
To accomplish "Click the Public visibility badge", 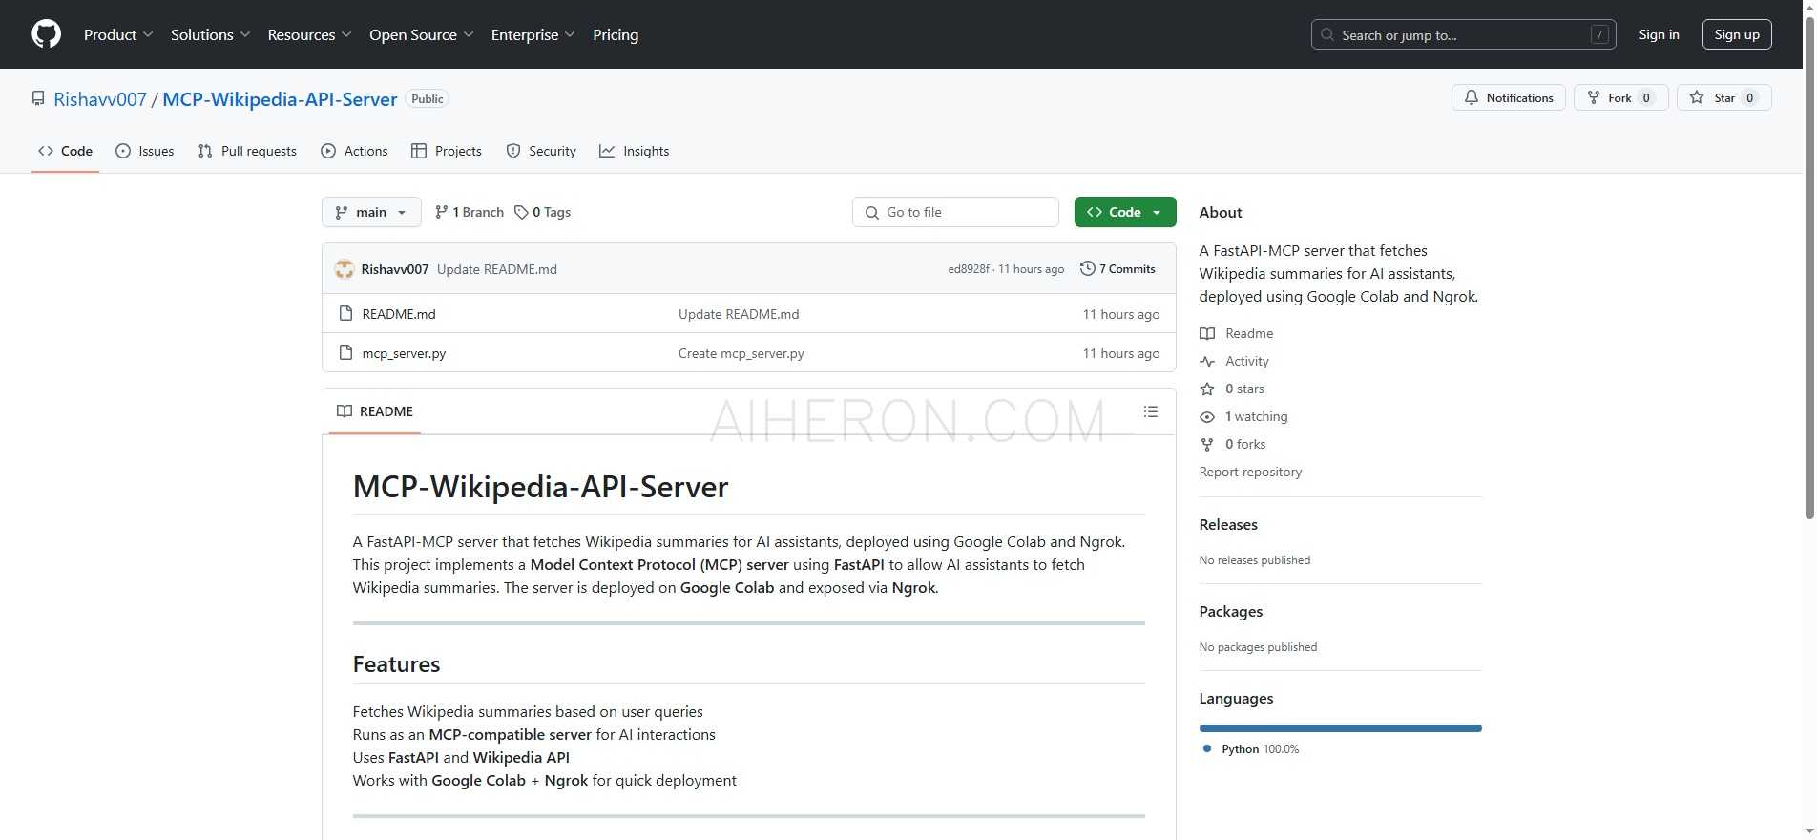I will [428, 99].
